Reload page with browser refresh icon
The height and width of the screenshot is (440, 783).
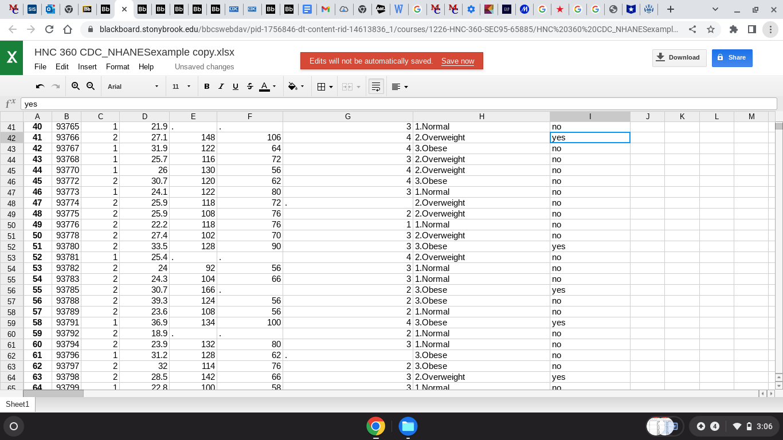click(x=49, y=29)
